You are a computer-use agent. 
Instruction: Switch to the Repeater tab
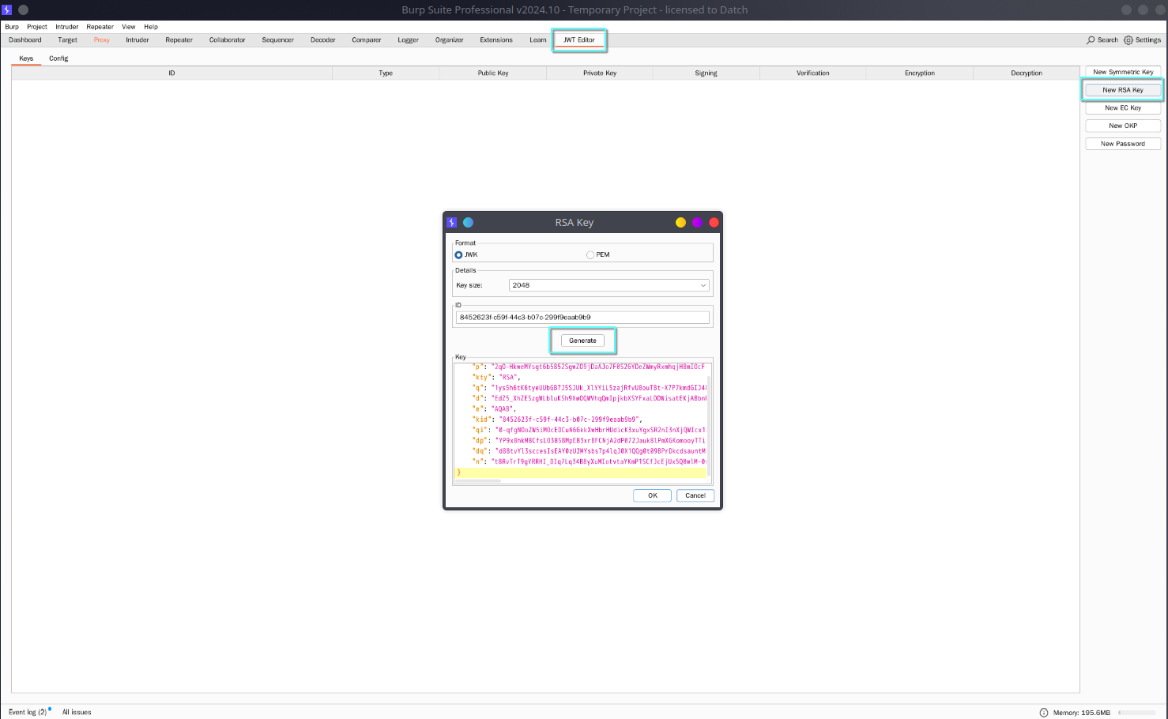pyautogui.click(x=179, y=40)
